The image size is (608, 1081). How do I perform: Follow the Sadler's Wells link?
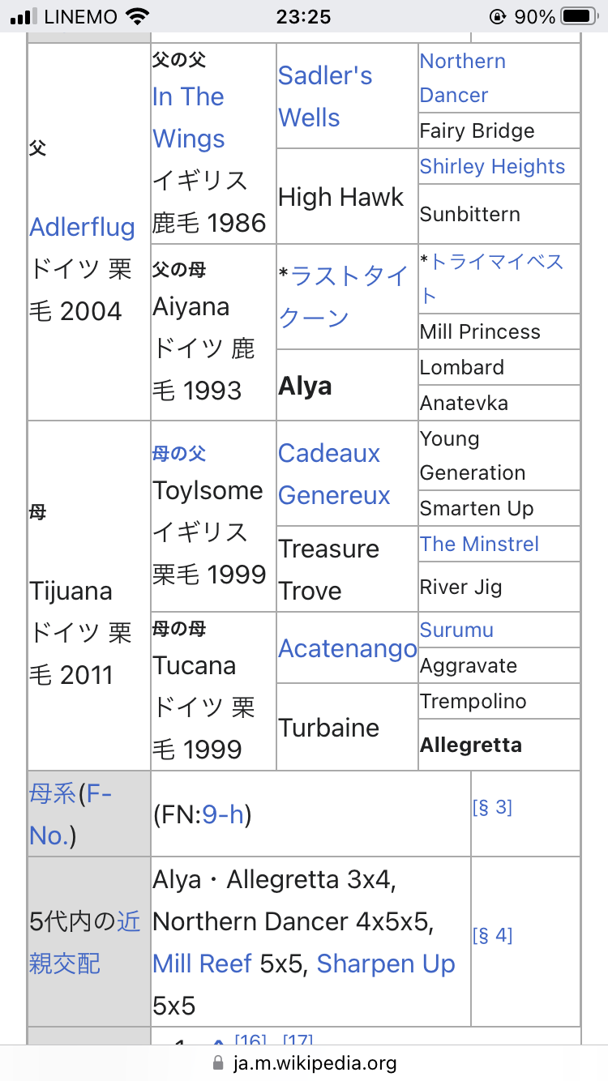pyautogui.click(x=325, y=96)
